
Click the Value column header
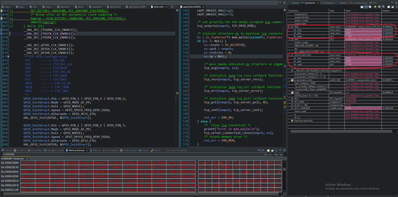[x=363, y=11]
